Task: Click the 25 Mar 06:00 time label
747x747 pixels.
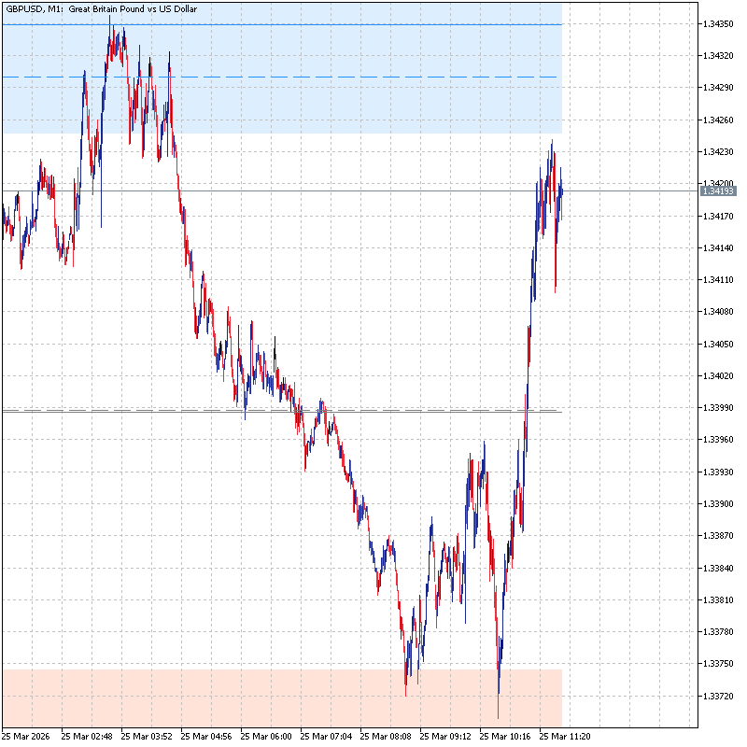Action: (266, 736)
